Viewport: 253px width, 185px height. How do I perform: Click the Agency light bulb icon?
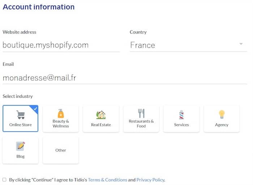[222, 115]
